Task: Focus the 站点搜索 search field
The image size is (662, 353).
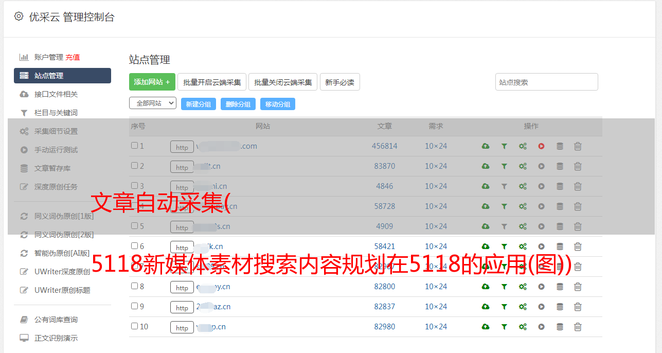Action: [x=547, y=82]
